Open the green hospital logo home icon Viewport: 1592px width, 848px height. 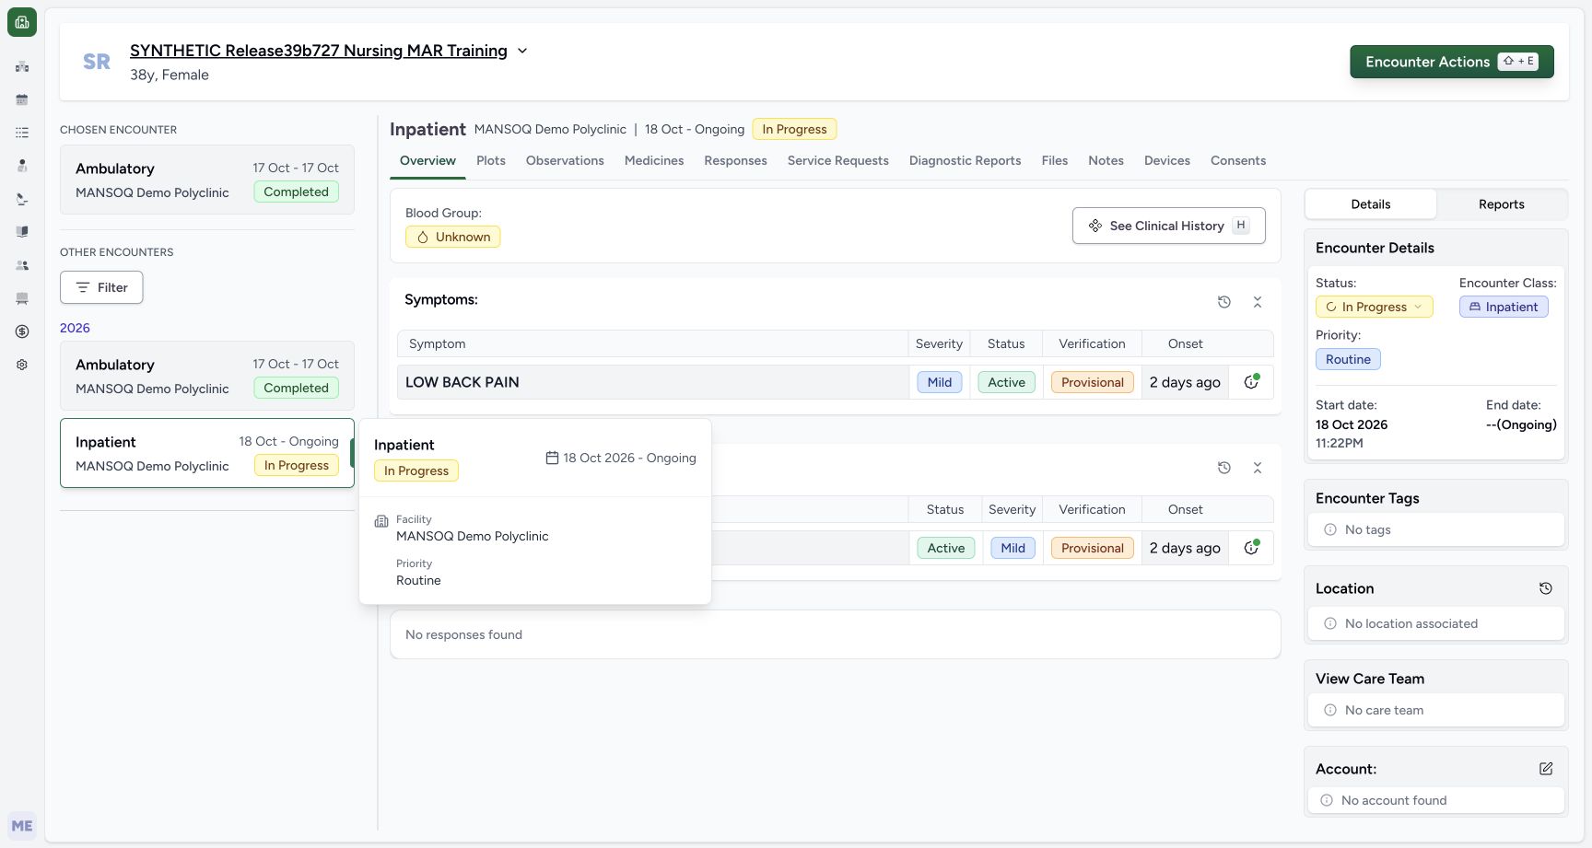22,22
